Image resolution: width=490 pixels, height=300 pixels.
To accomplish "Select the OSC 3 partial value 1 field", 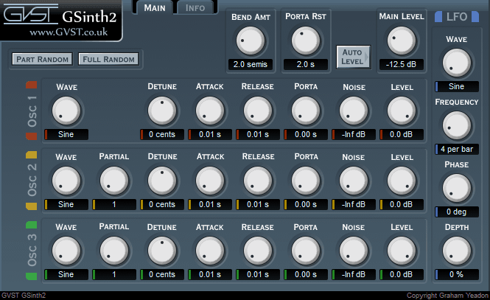I will (x=114, y=274).
